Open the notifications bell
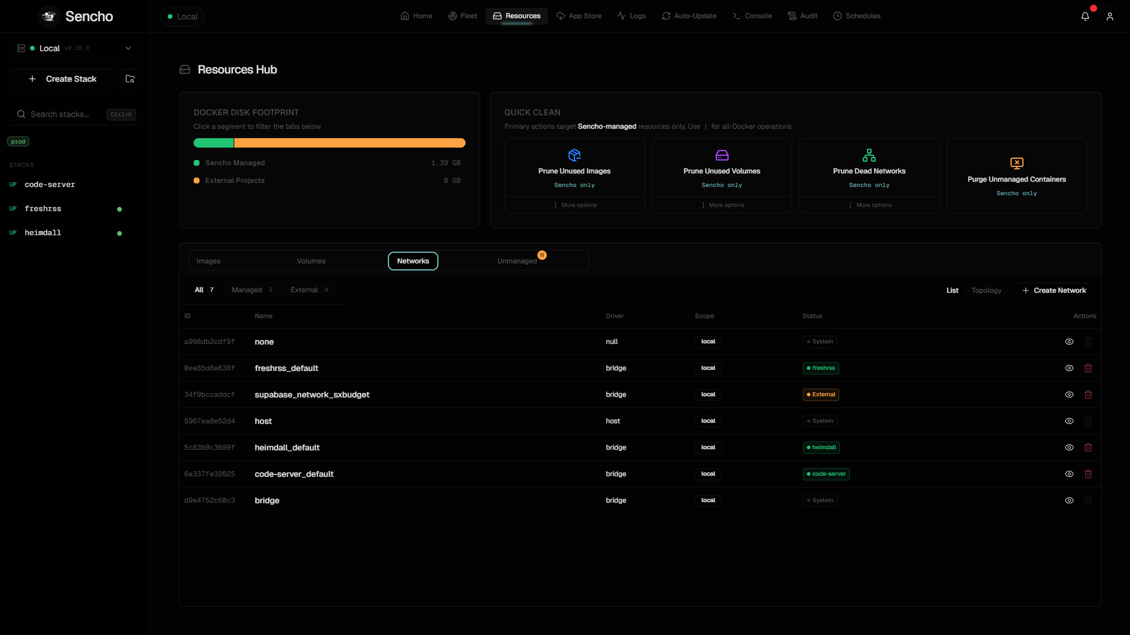Viewport: 1130px width, 635px height. (1085, 16)
